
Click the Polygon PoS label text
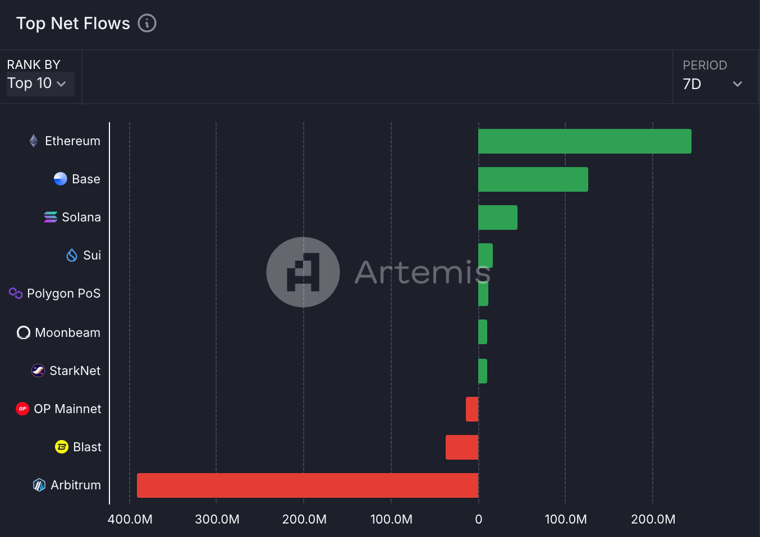click(x=64, y=293)
